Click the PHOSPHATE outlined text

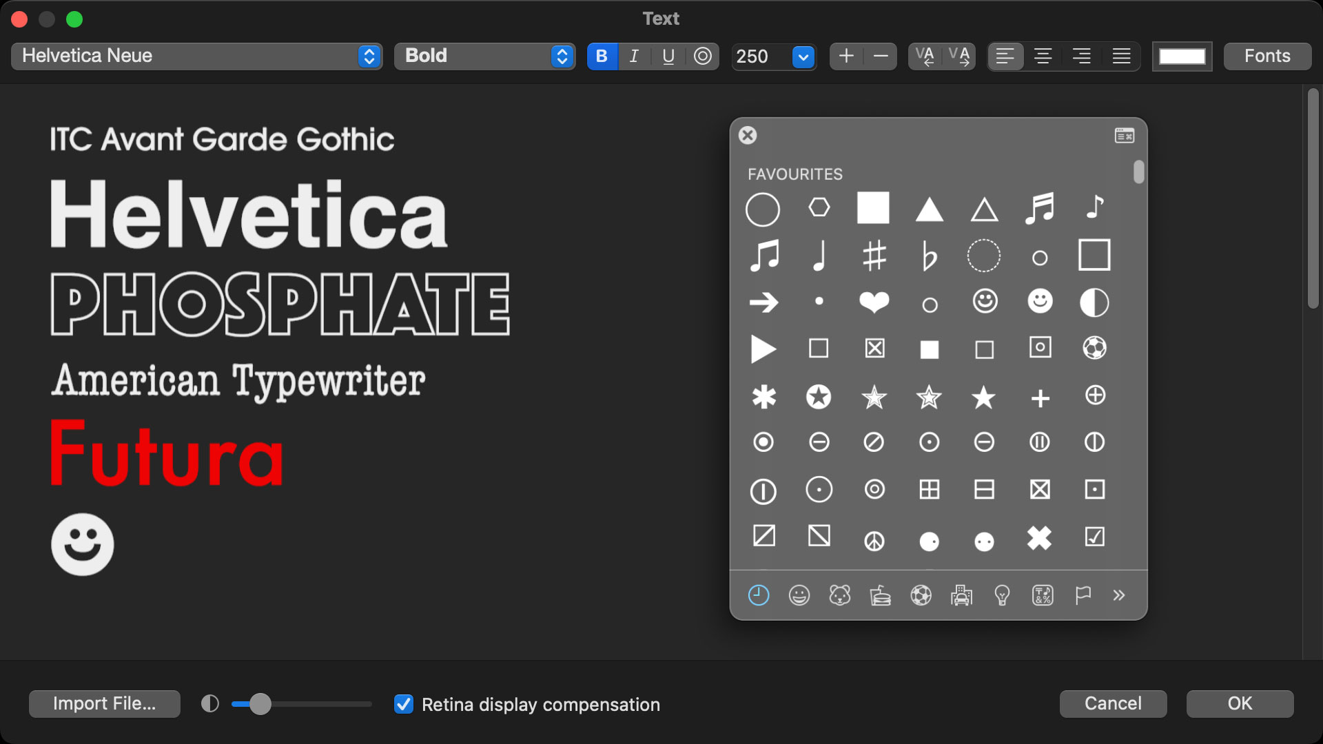pos(280,304)
